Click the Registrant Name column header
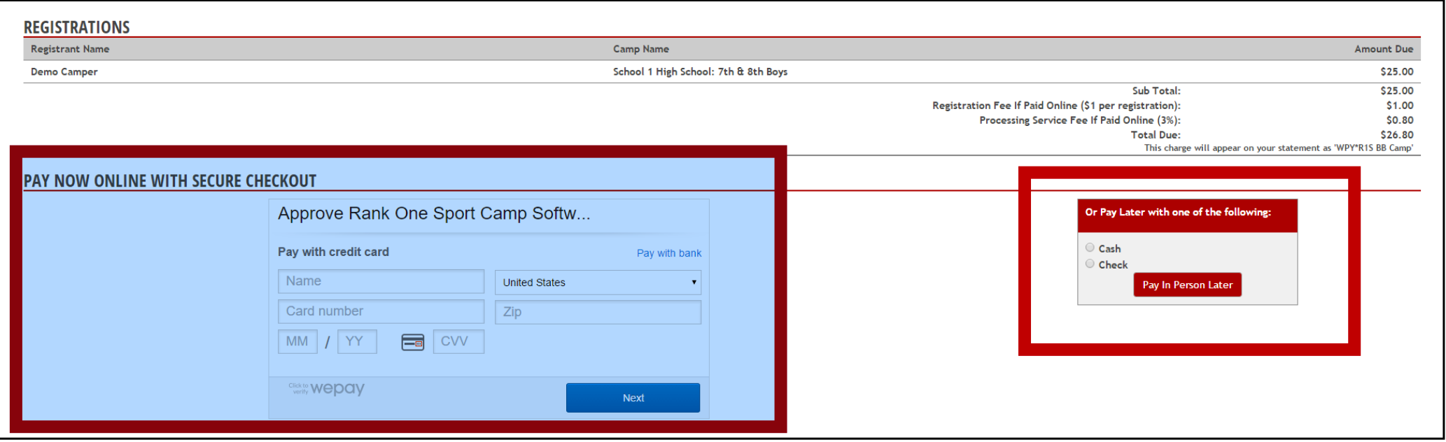The width and height of the screenshot is (1446, 442). point(70,49)
